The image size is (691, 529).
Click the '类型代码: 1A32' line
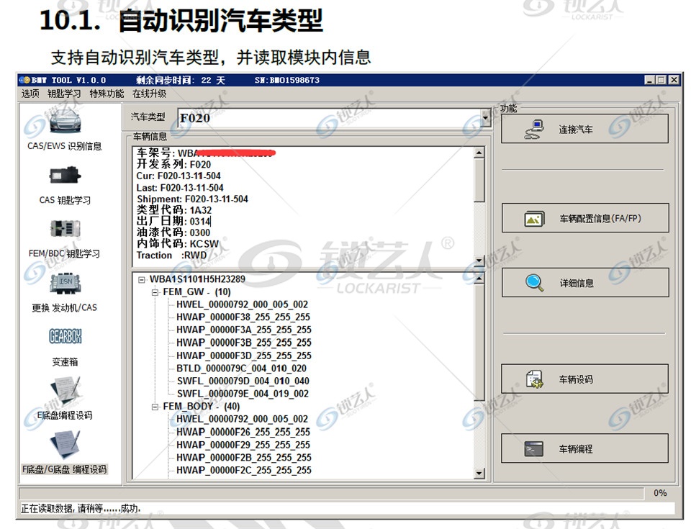click(174, 210)
